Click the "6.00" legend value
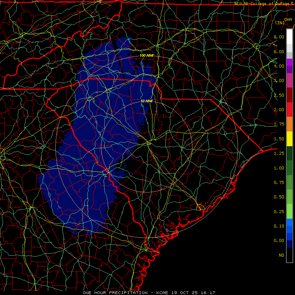Screen dimensions: 295x295 279,51
